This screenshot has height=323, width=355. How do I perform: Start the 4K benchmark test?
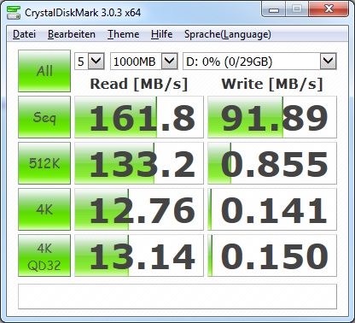click(x=44, y=209)
